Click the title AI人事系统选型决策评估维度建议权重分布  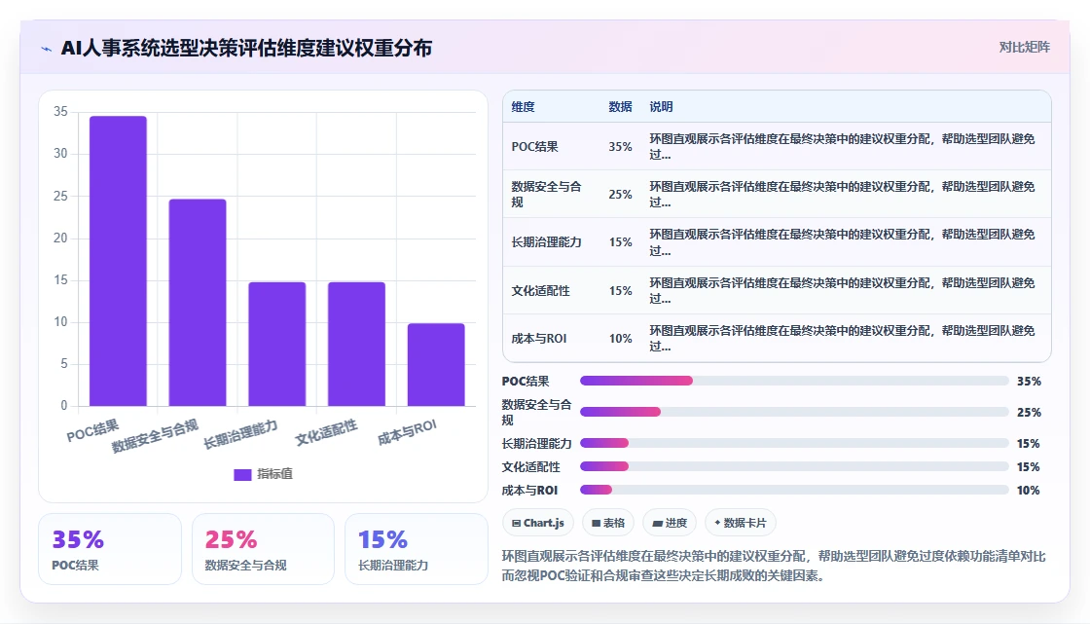[x=246, y=48]
